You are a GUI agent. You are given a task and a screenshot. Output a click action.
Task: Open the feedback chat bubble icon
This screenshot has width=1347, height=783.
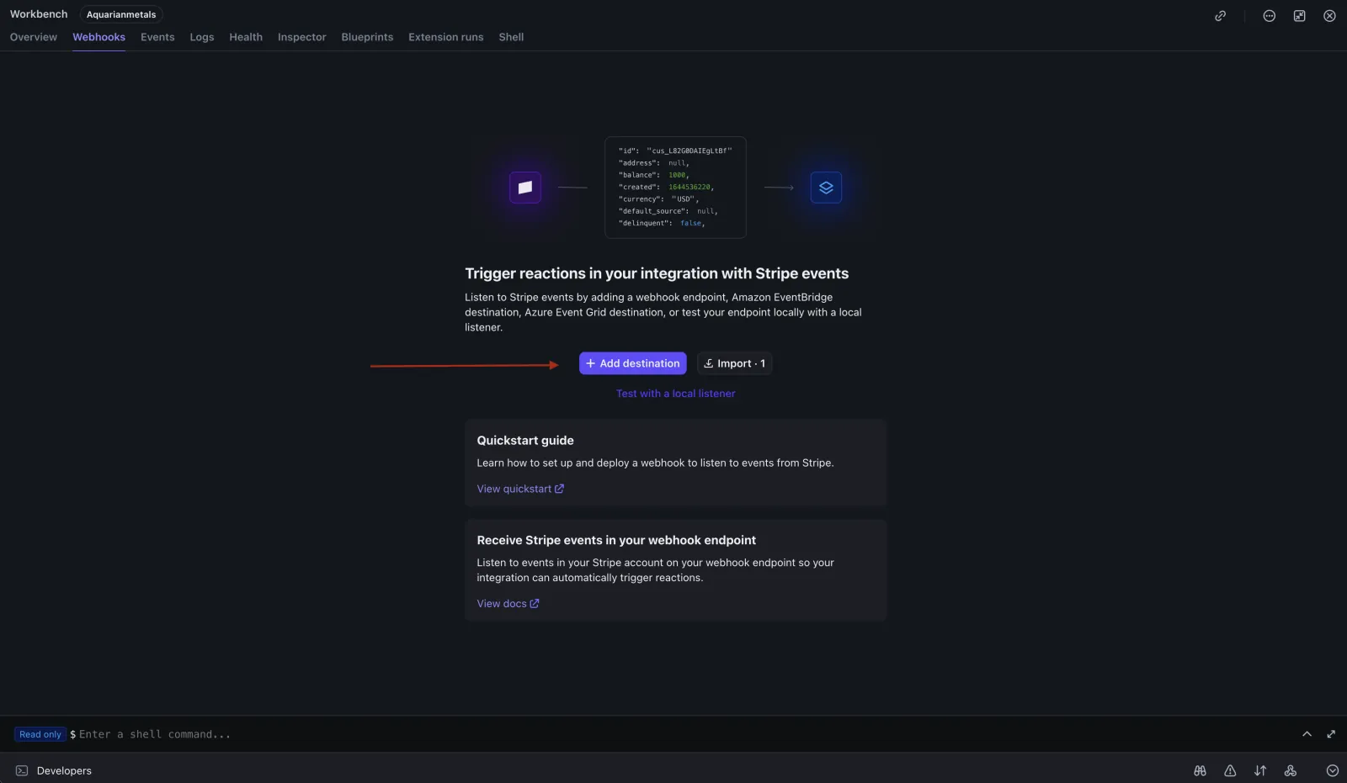click(1270, 16)
